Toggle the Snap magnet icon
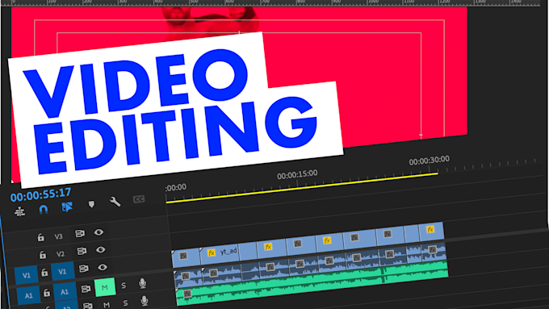The image size is (549, 309). tap(43, 209)
